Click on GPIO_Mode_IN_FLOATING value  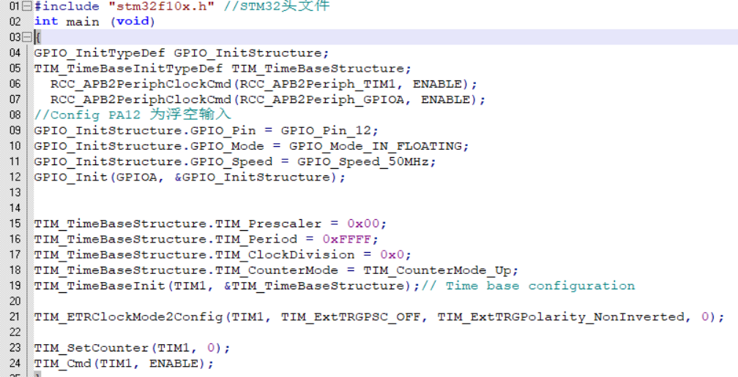coord(375,146)
